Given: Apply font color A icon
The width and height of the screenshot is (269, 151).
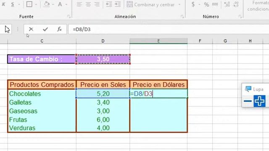Looking at the screenshot, I should tap(60, 4).
